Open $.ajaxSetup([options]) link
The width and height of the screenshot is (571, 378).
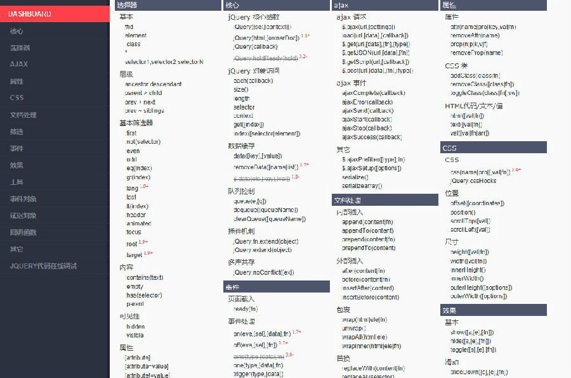[371, 168]
